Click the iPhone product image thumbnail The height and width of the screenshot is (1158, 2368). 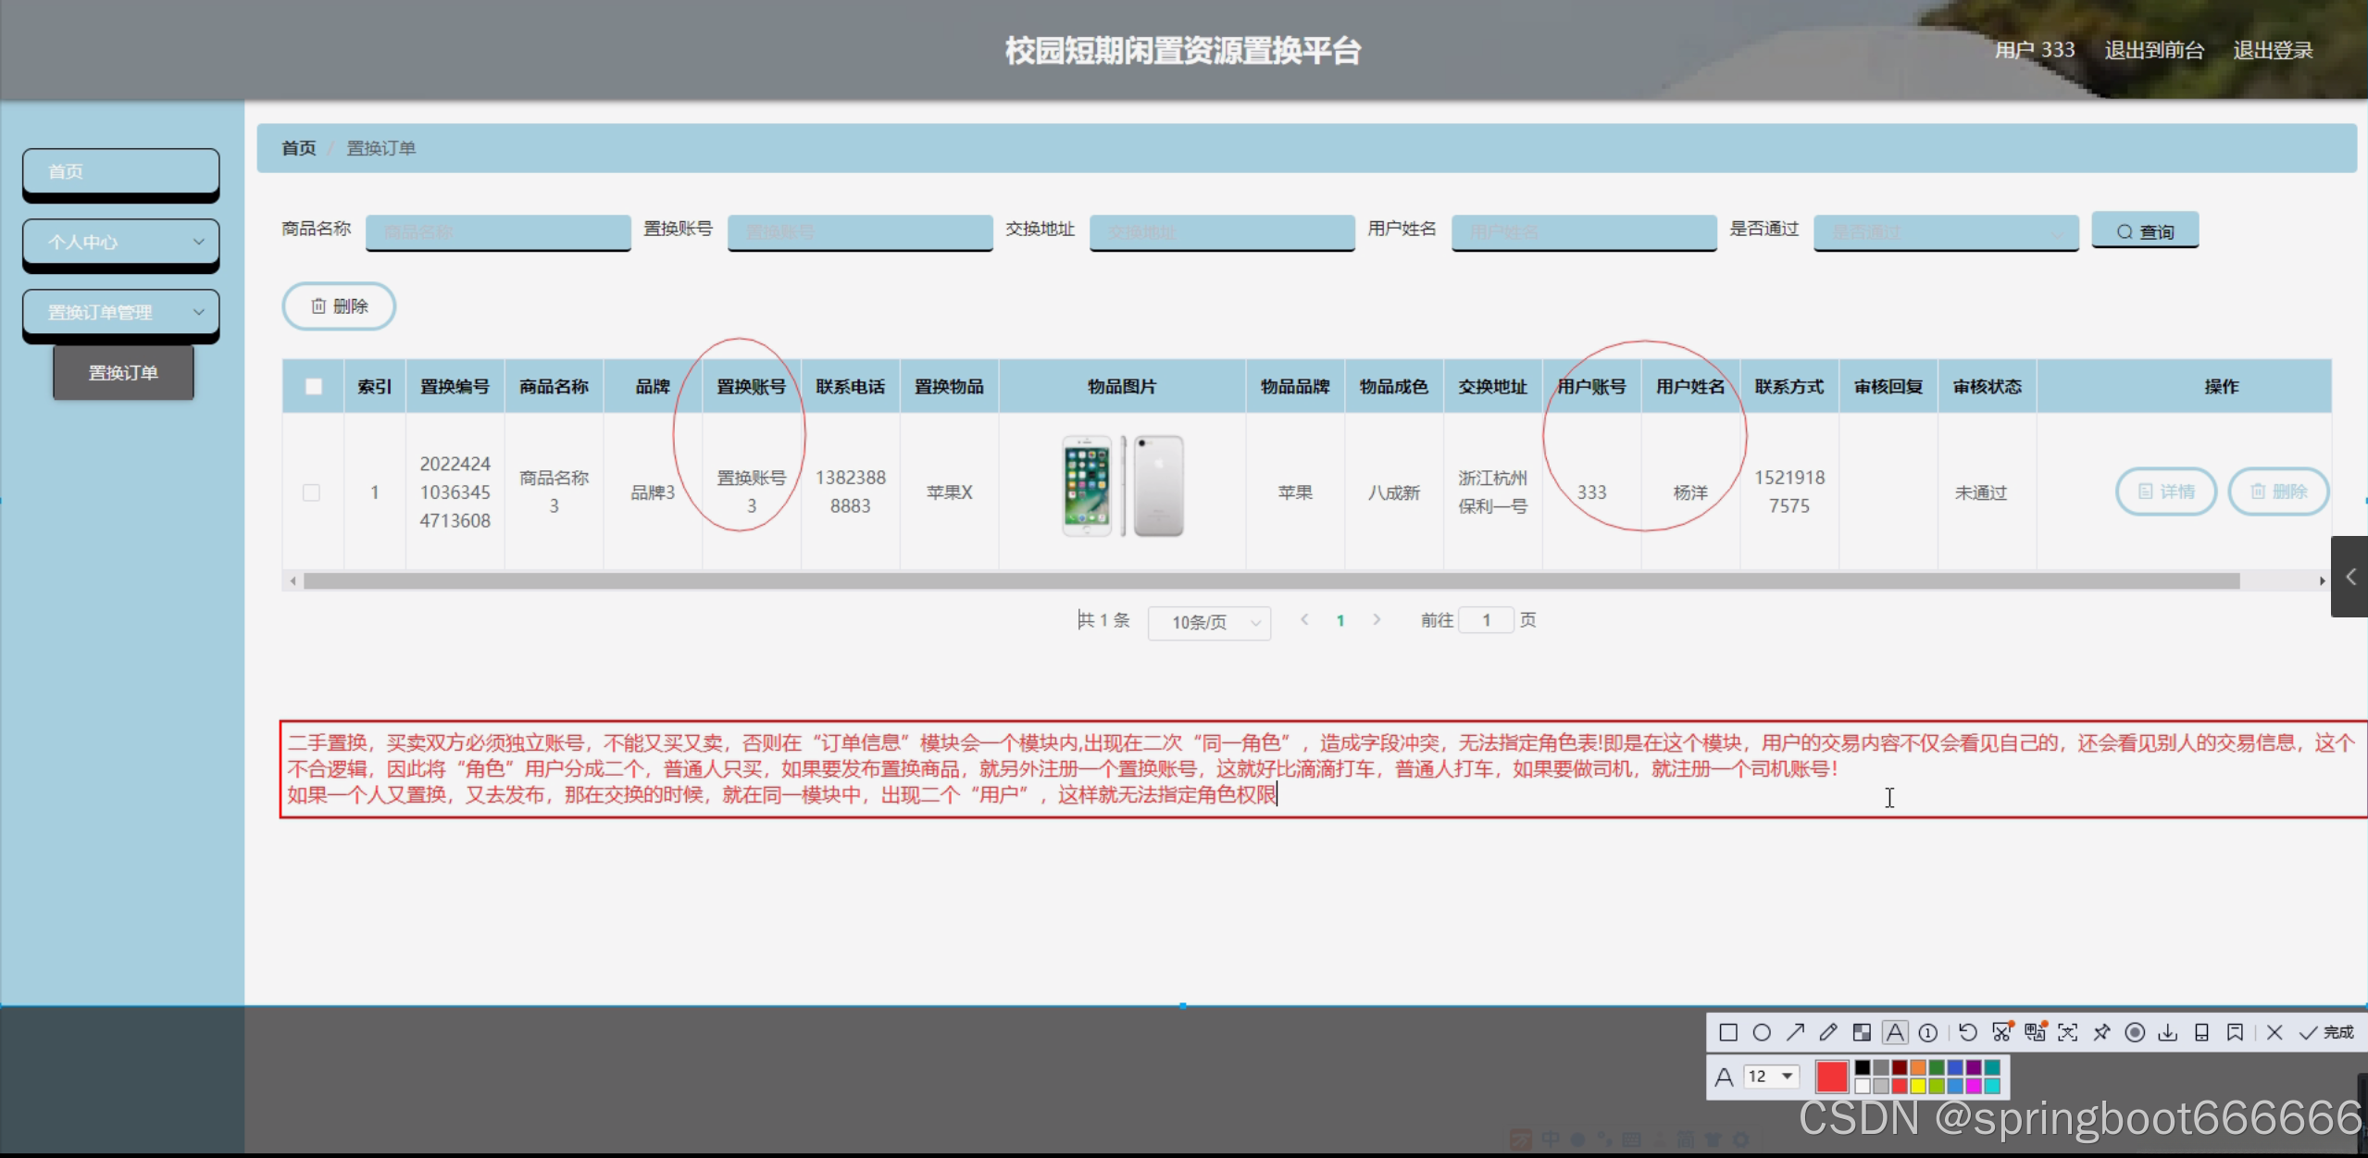pyautogui.click(x=1122, y=486)
